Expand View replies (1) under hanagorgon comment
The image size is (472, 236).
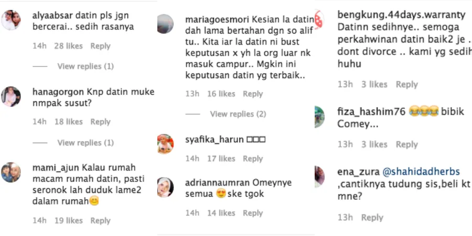tap(85, 142)
